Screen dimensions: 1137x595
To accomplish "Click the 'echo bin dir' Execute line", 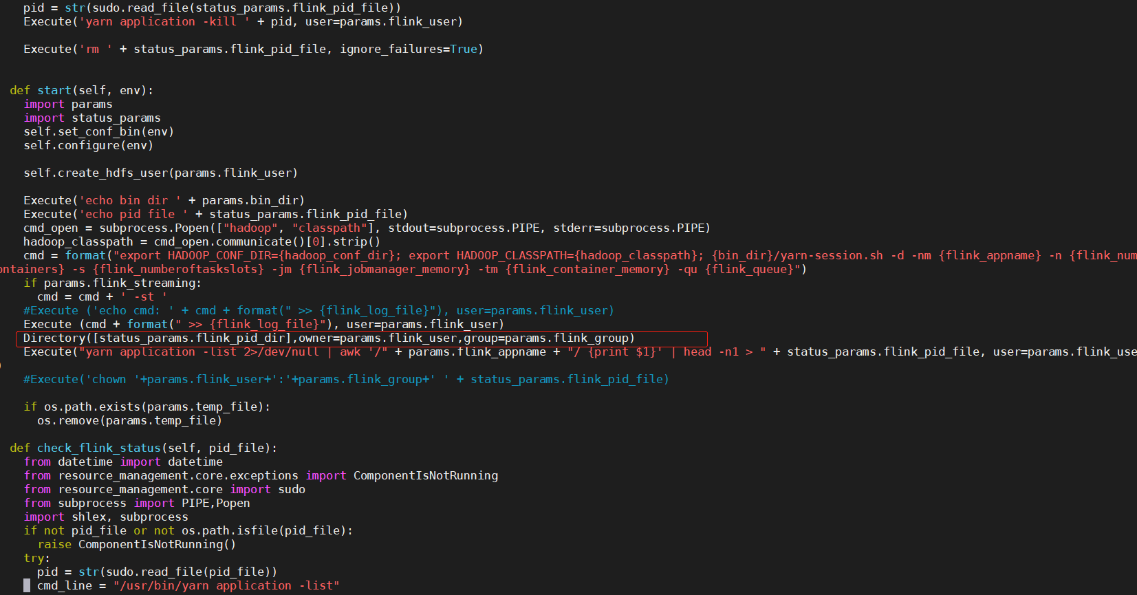I will (164, 200).
